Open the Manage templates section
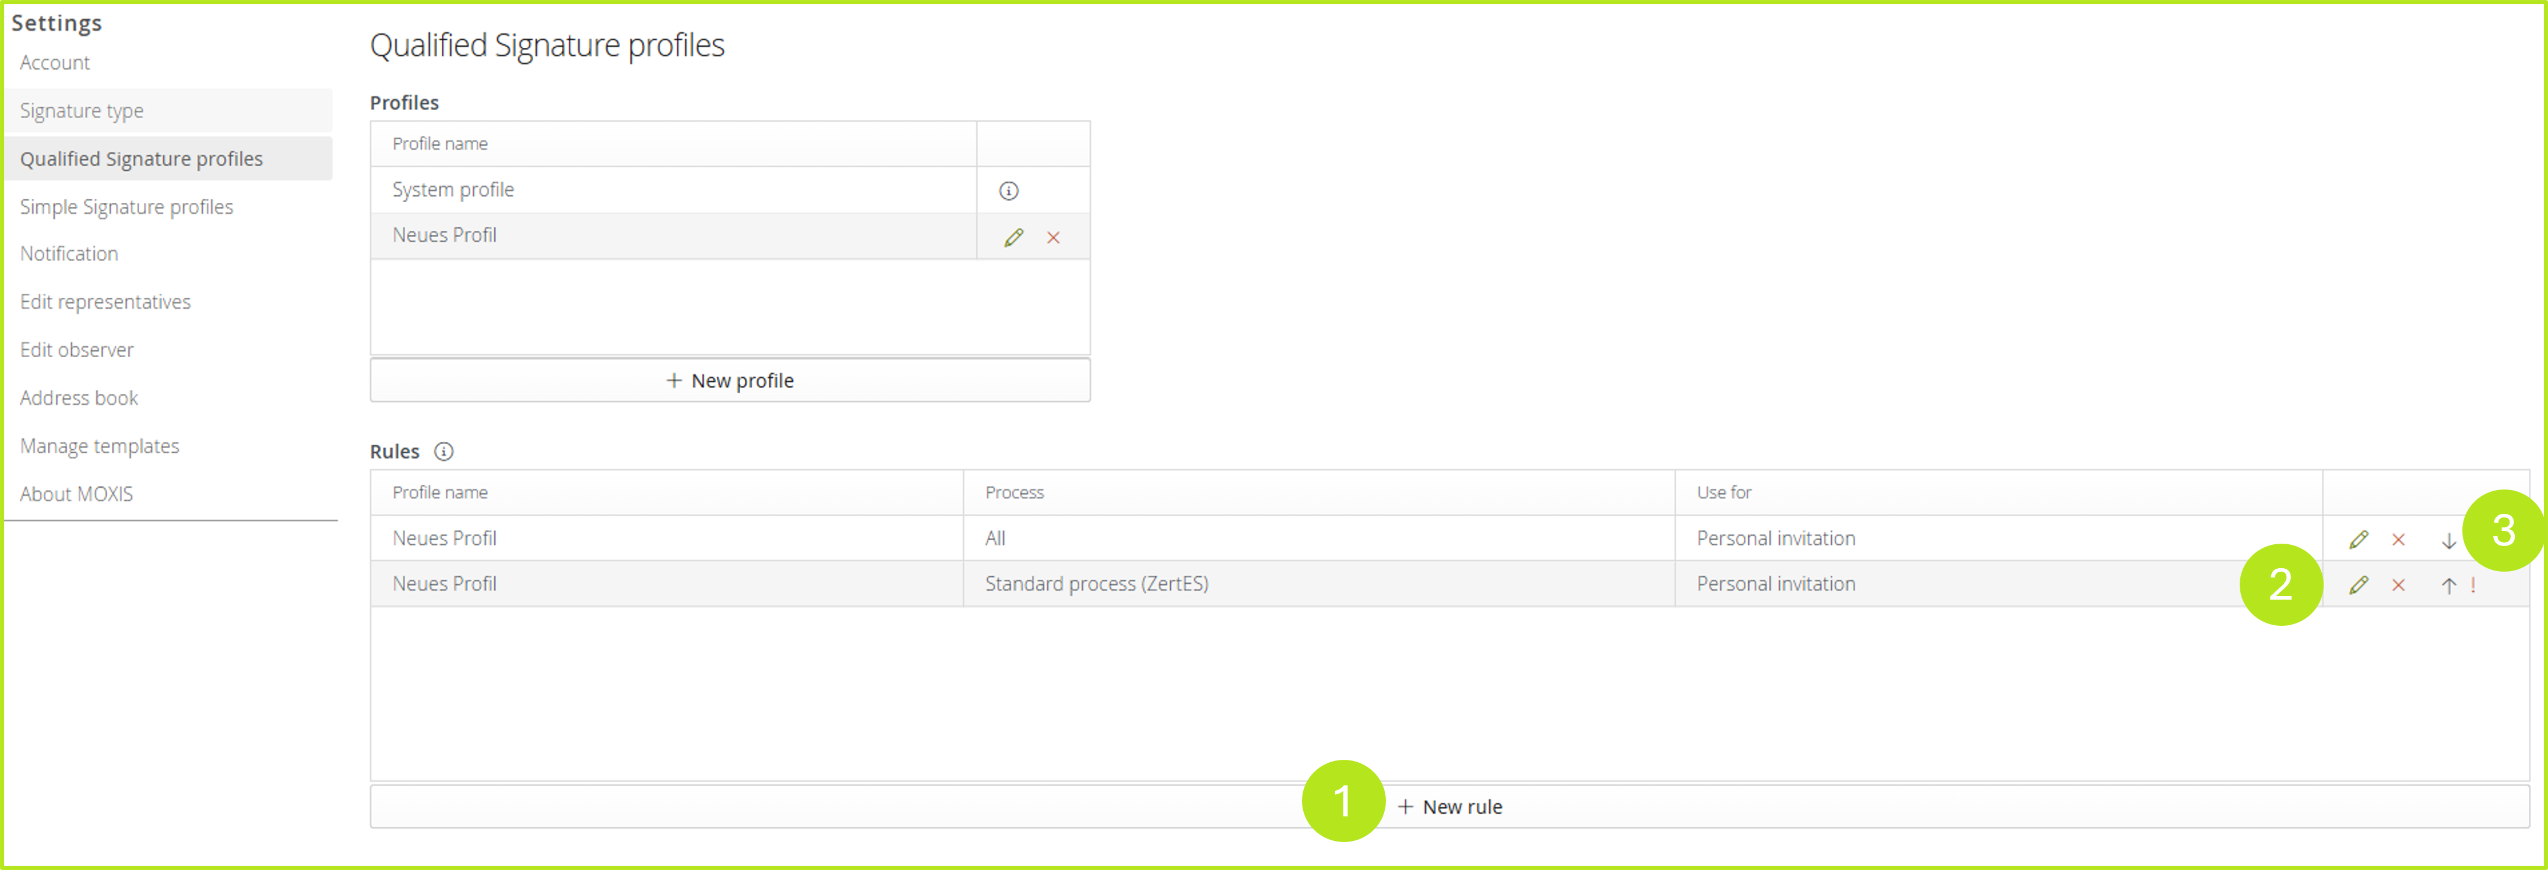Image resolution: width=2548 pixels, height=870 pixels. coord(100,446)
